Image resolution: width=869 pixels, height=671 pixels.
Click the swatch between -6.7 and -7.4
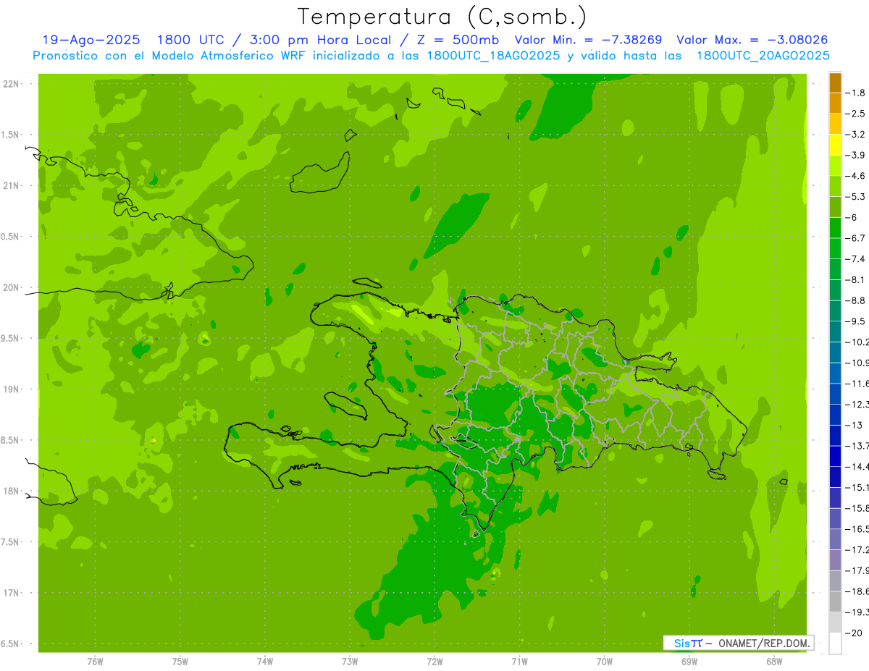coord(835,249)
